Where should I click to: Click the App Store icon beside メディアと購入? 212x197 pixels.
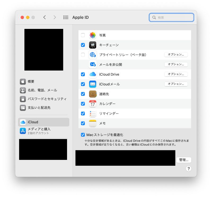point(23,131)
